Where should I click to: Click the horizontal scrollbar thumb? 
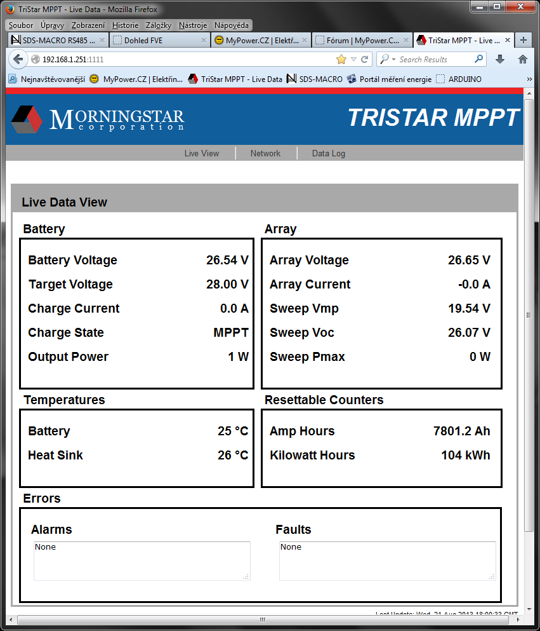coord(262,620)
